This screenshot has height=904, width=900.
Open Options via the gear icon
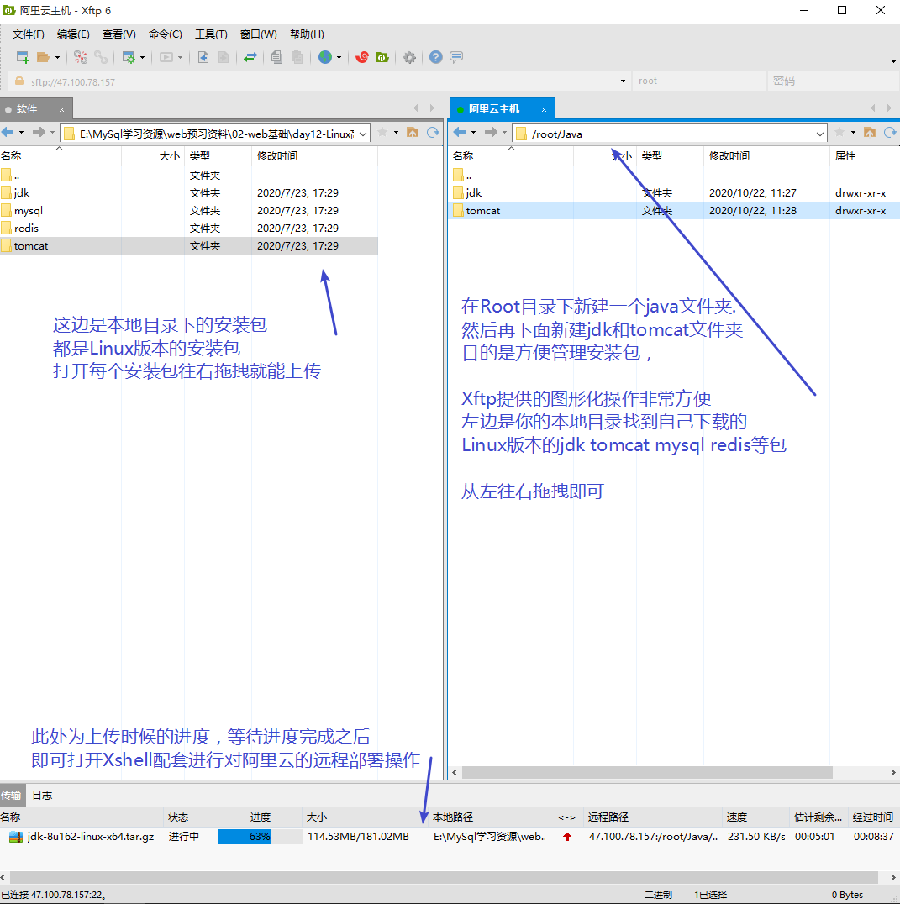[409, 57]
